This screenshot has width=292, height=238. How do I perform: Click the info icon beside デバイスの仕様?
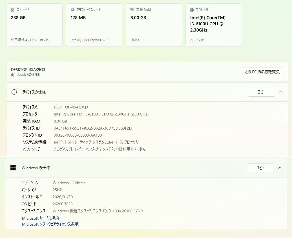tap(14, 92)
